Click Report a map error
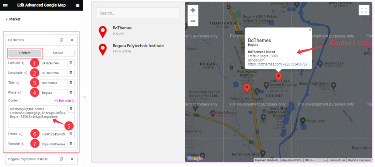Viewport: 375px width, 167px height. [x=359, y=160]
